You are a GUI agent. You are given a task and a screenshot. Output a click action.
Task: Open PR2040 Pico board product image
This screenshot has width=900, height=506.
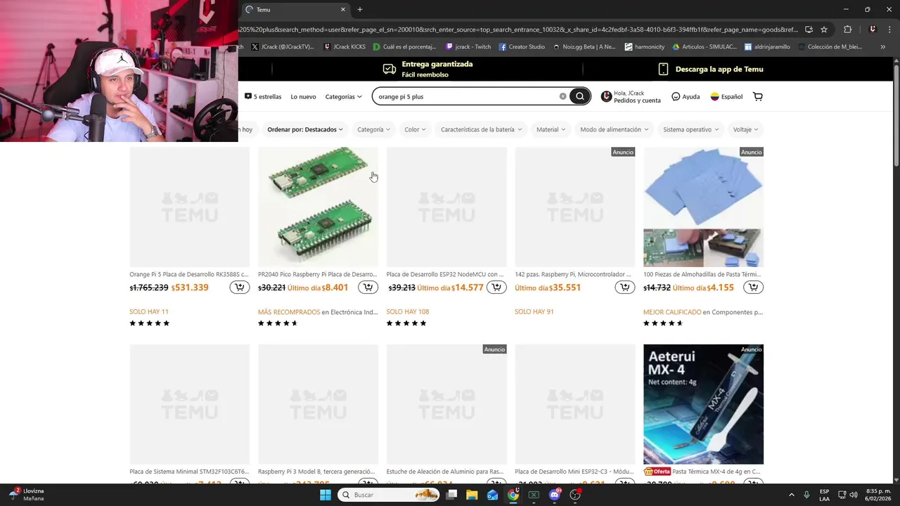[x=318, y=207]
